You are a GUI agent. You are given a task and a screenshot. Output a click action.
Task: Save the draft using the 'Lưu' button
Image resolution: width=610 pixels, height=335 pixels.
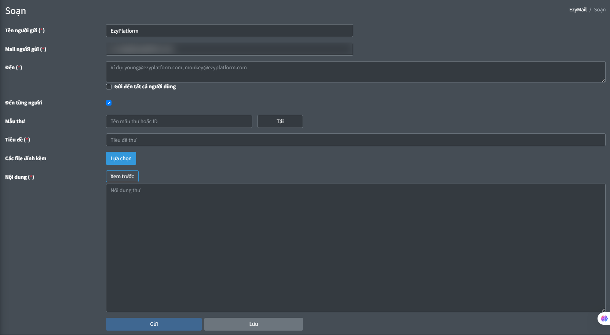pos(253,324)
